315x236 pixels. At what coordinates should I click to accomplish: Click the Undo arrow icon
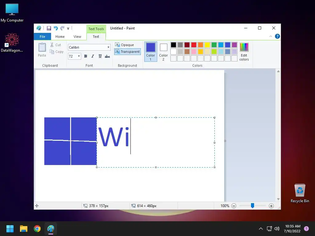click(56, 28)
